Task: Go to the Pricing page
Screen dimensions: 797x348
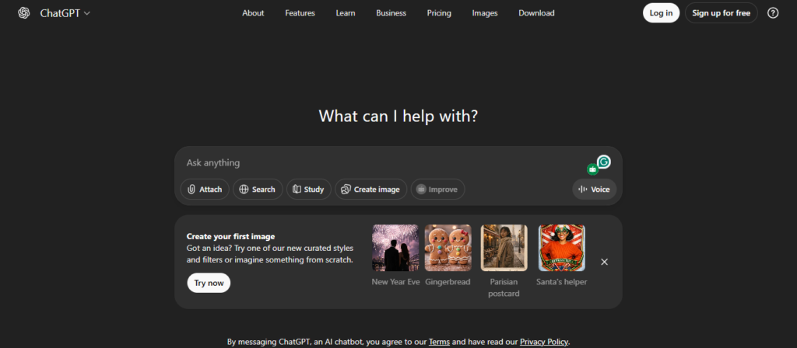Action: point(439,13)
